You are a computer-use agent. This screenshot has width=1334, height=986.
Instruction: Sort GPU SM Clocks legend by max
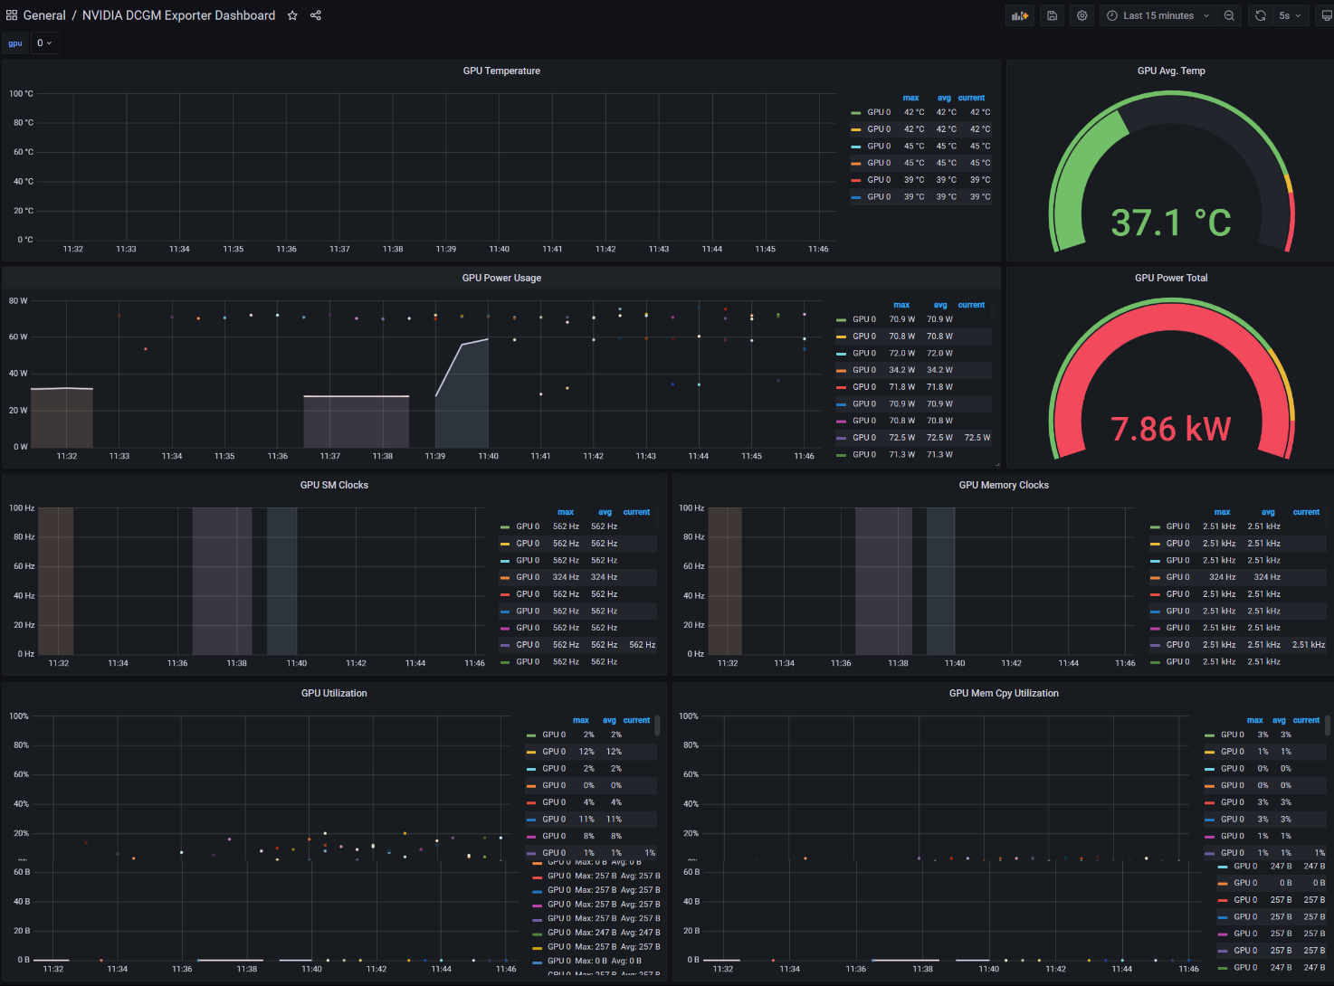(x=566, y=512)
